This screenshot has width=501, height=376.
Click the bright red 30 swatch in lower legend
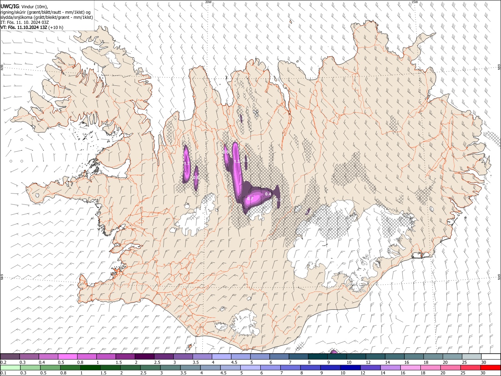490,367
